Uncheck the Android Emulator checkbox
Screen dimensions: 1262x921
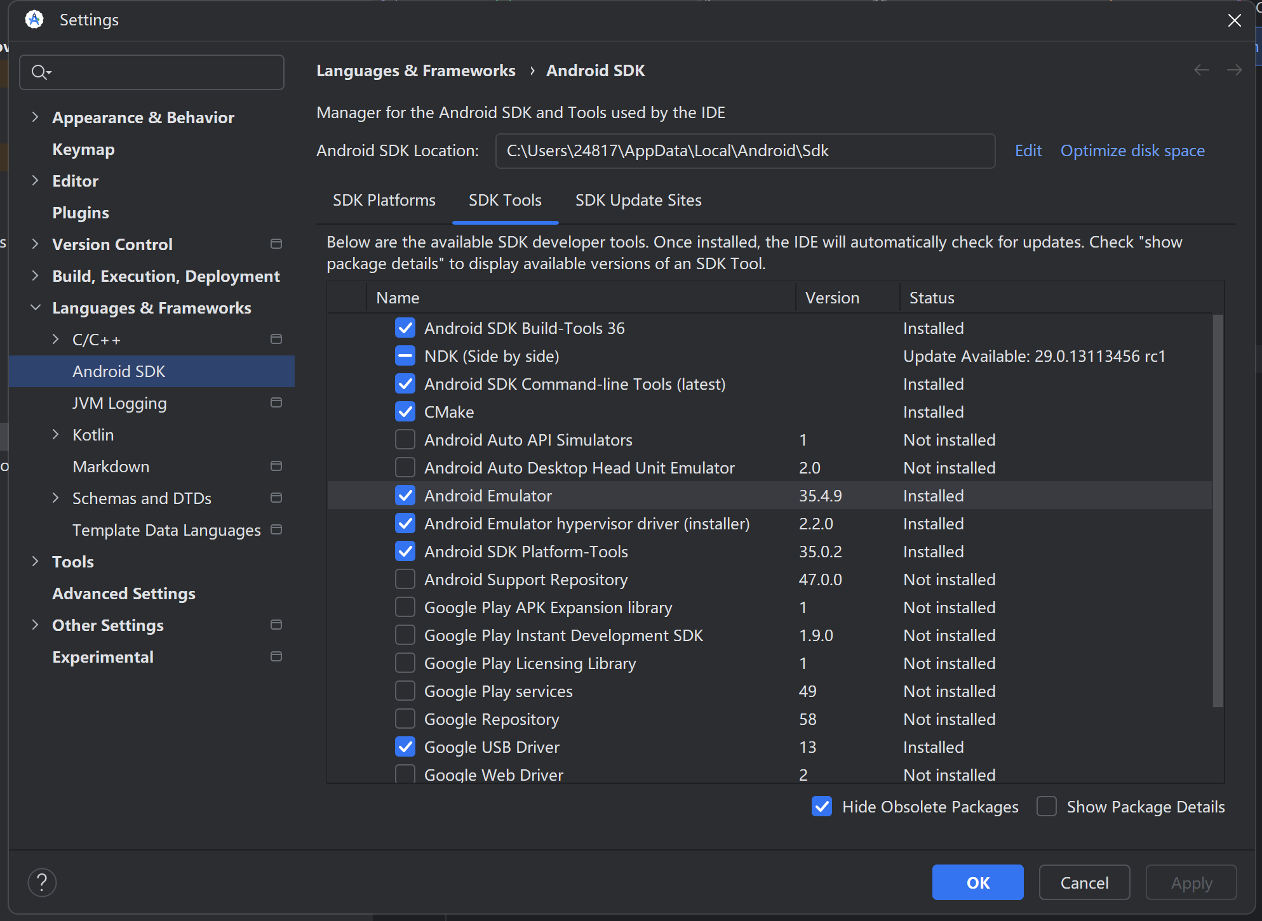pos(405,496)
